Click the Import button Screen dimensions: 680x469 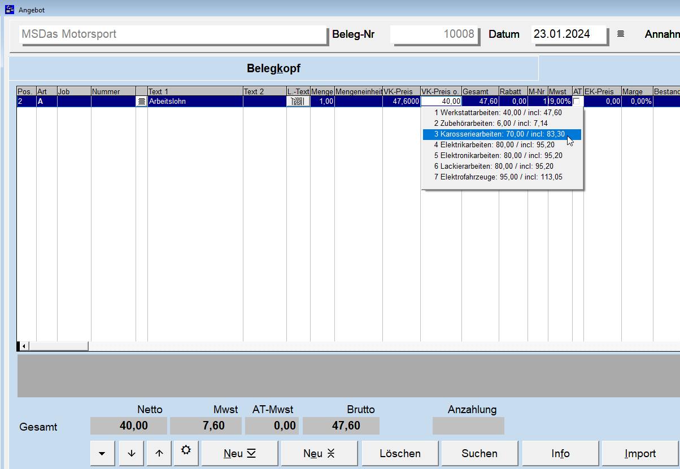tap(640, 453)
